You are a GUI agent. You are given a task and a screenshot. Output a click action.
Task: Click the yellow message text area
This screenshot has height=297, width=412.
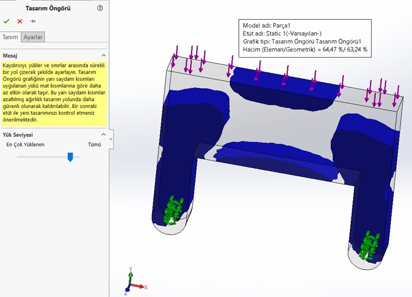click(53, 94)
